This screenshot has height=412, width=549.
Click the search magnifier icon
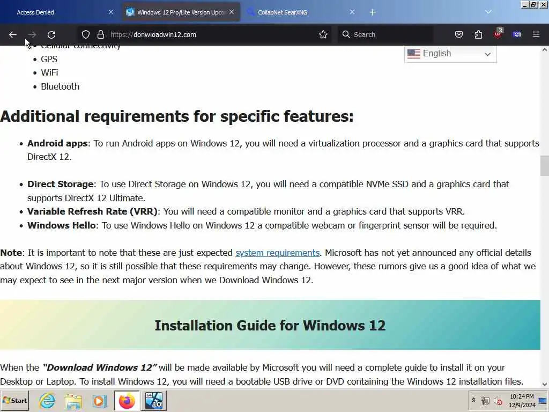tap(346, 34)
